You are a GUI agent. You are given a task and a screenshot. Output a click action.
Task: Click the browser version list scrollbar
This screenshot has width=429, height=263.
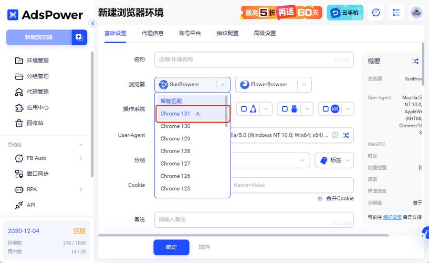226,111
